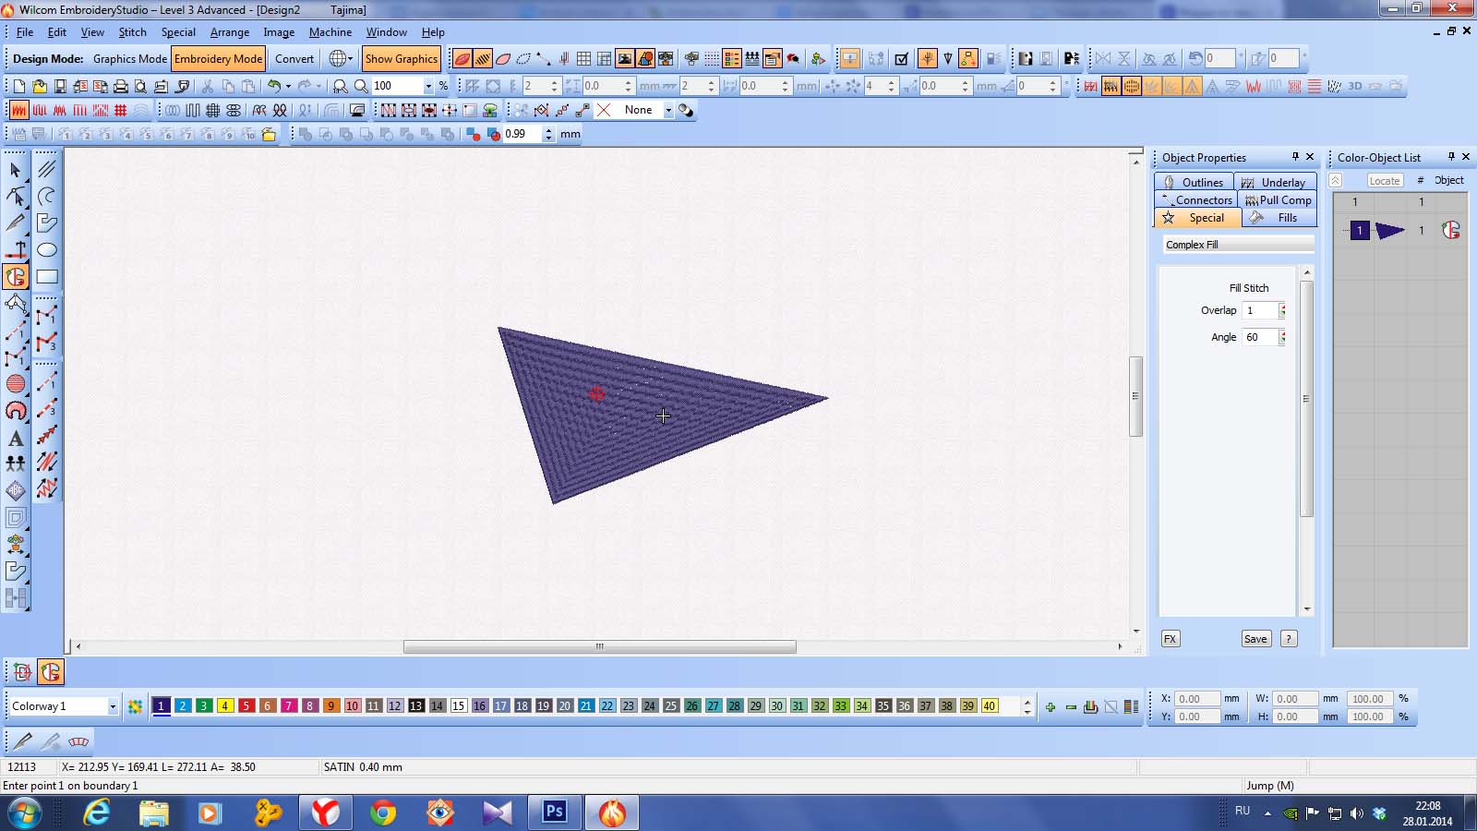Switch to Graphics Mode
The image size is (1477, 831).
pyautogui.click(x=129, y=59)
